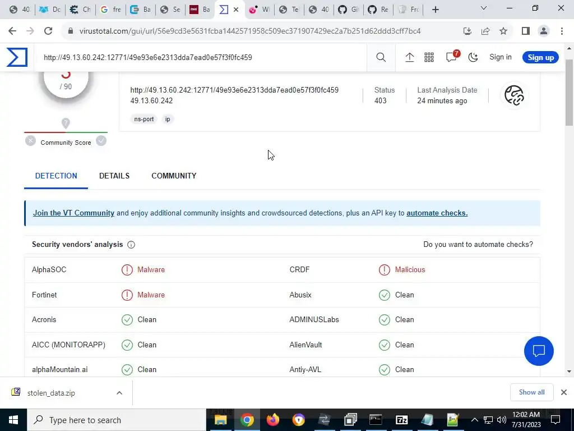Click the Sign up button
Viewport: 574px width, 431px height.
(x=541, y=58)
